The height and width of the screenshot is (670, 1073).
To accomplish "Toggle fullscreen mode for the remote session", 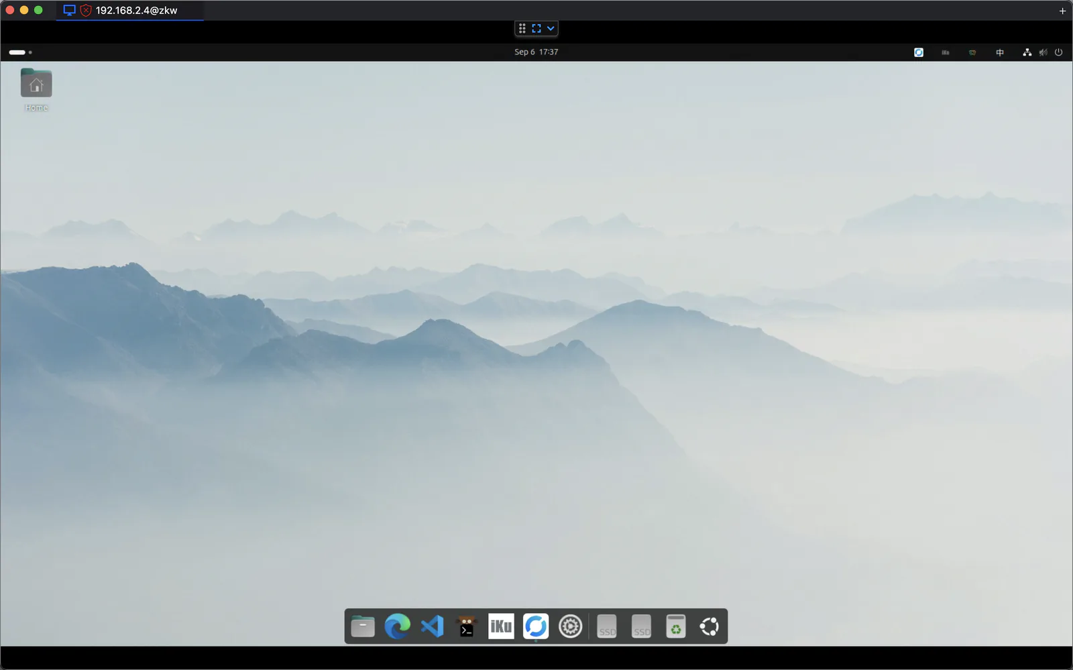I will [536, 28].
